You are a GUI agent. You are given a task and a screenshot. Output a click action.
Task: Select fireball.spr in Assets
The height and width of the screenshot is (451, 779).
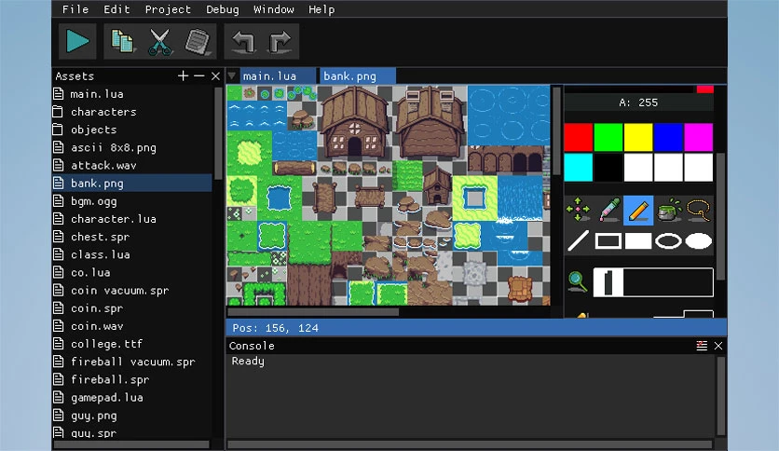click(132, 380)
